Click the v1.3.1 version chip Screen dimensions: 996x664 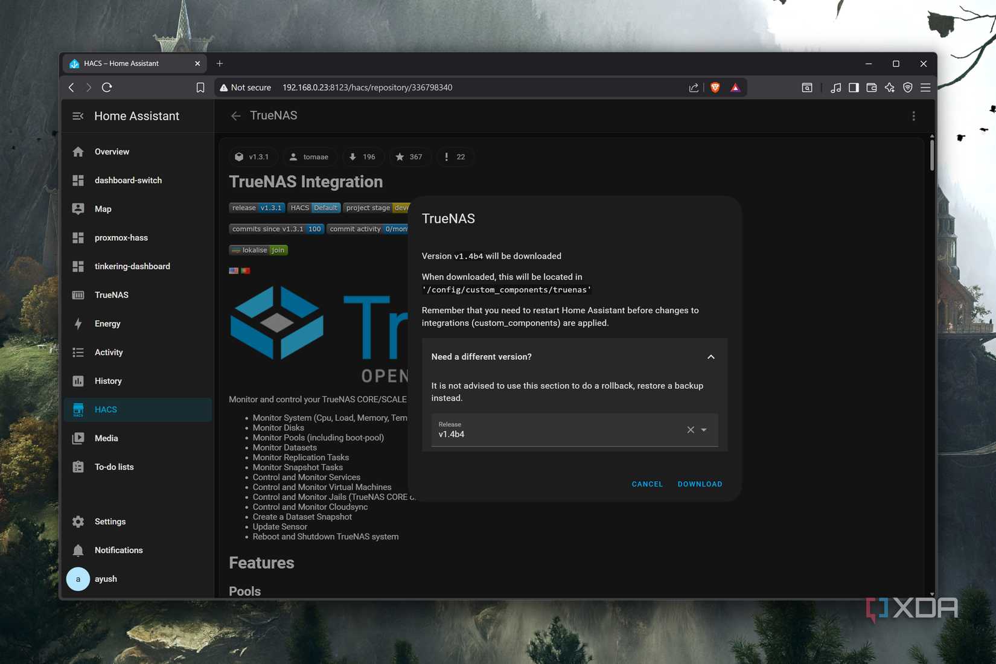253,157
